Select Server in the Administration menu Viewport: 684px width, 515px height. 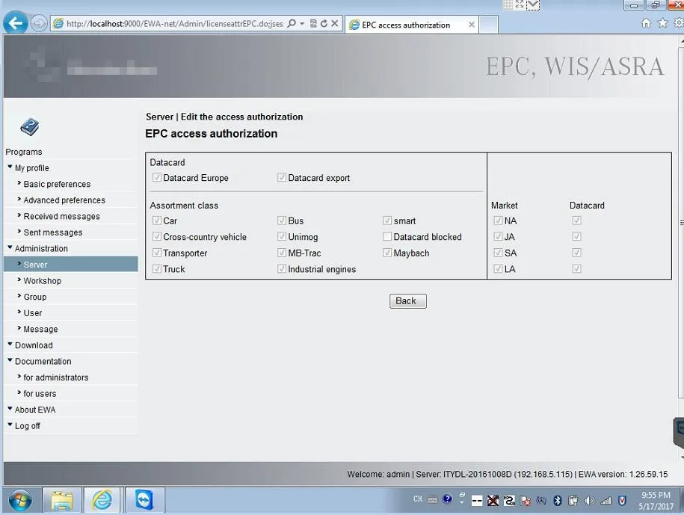tap(71, 265)
